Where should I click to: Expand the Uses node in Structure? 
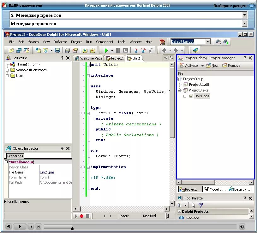pyautogui.click(x=7, y=76)
